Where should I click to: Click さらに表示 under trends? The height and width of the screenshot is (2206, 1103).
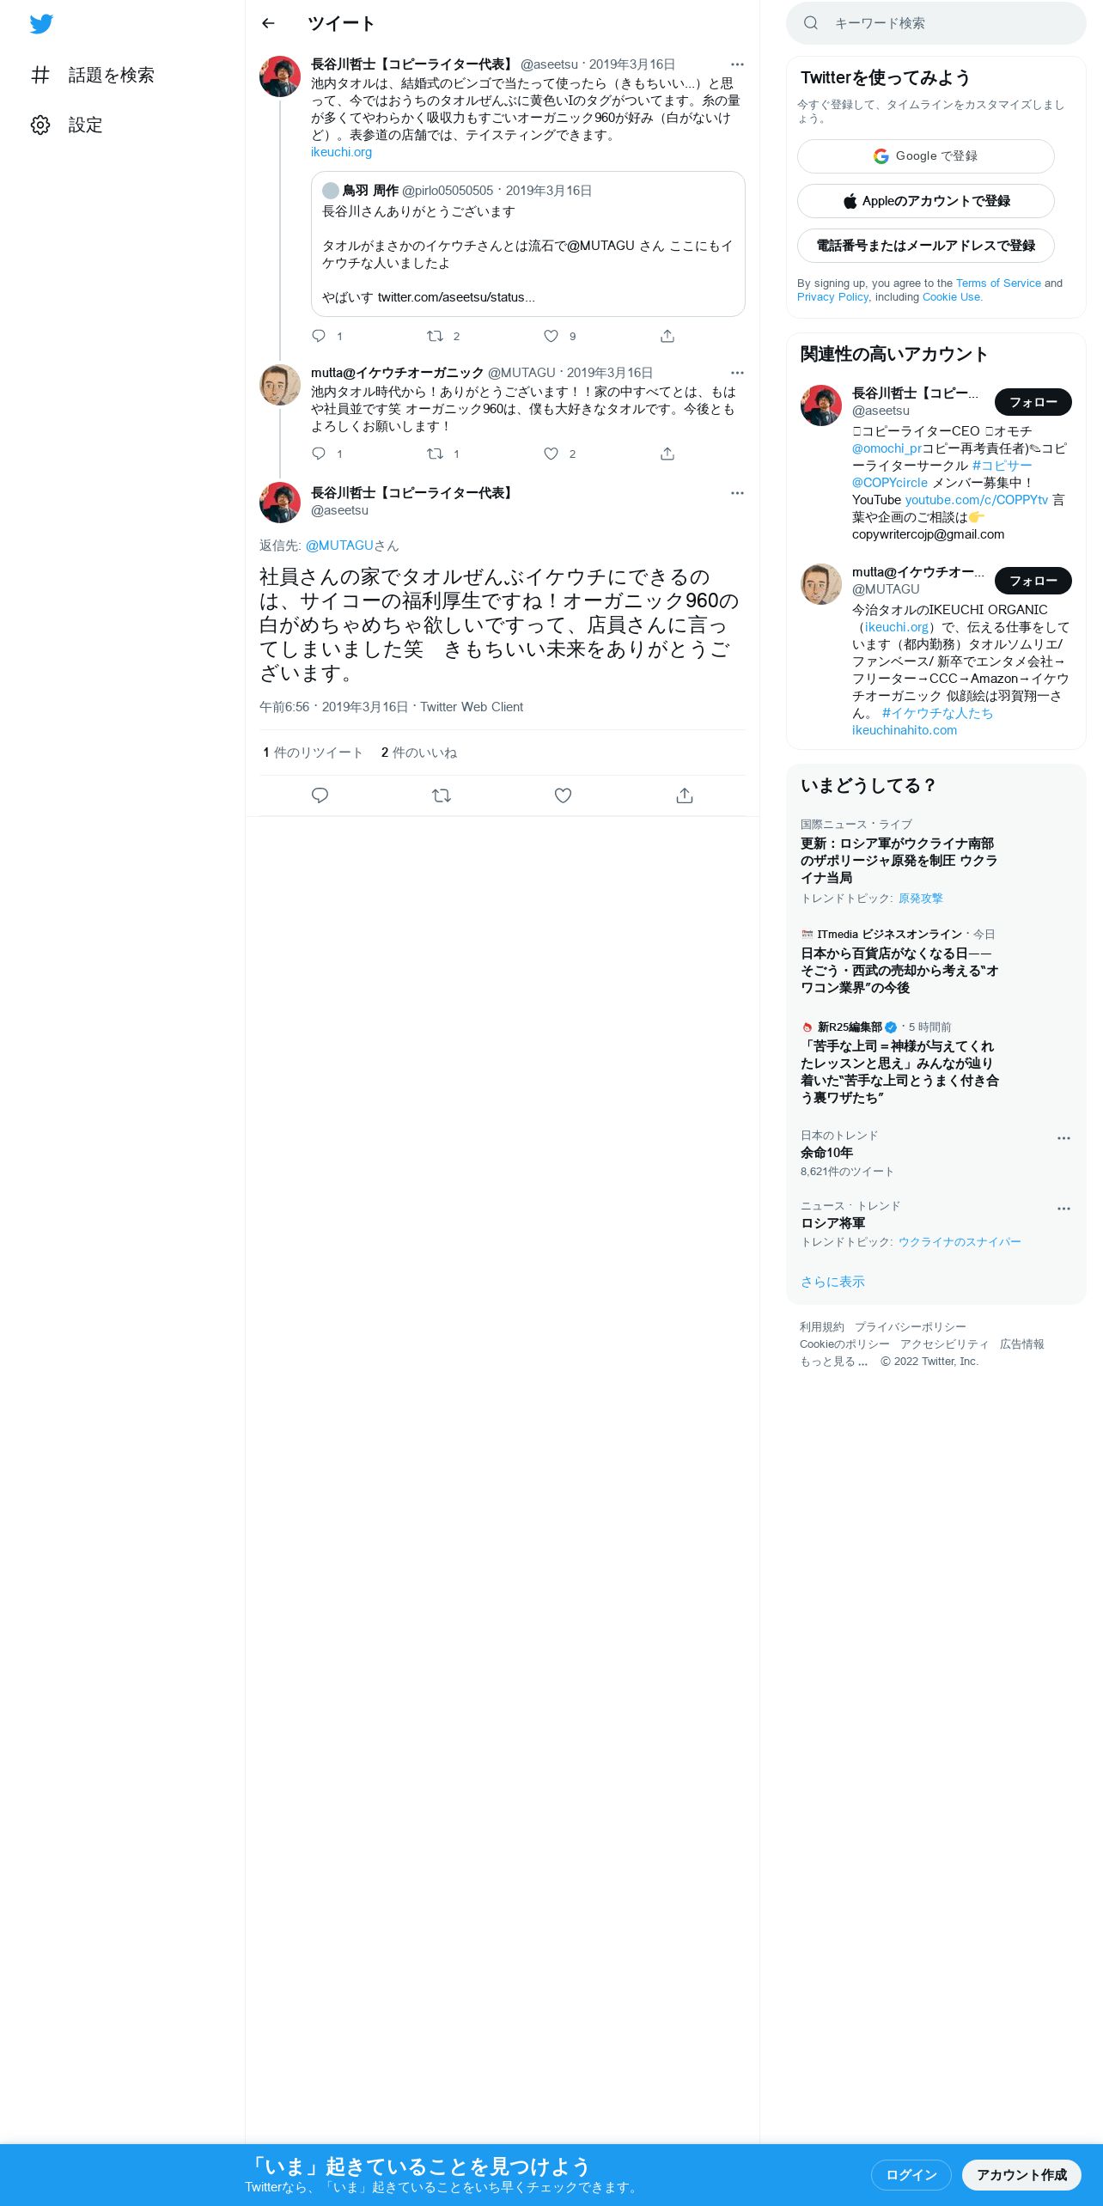pos(832,1281)
